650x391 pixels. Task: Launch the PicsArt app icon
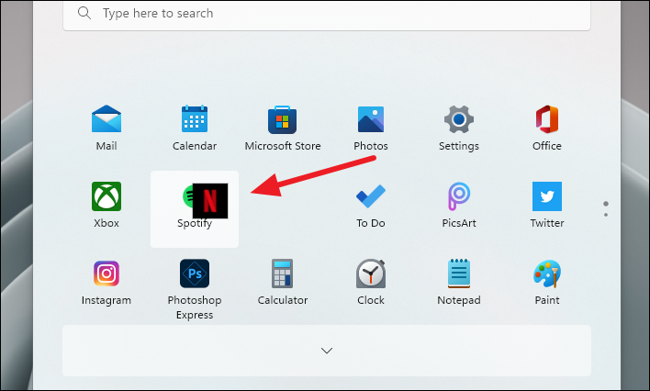(x=459, y=196)
